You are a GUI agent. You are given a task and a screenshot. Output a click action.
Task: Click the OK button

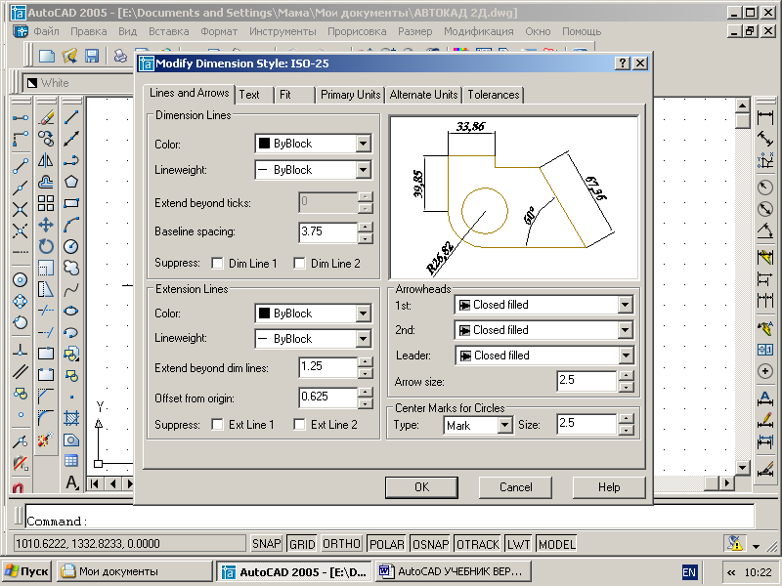(x=421, y=487)
